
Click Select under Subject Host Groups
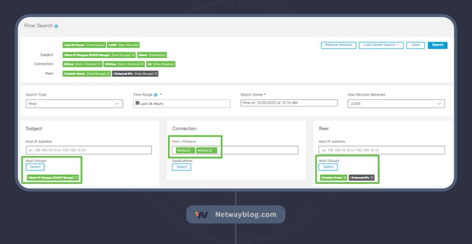35,167
